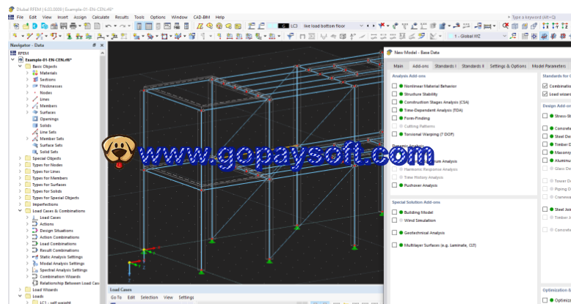Set view in Y direction icon
Image resolution: width=571 pixels, height=304 pixels.
(555, 26)
